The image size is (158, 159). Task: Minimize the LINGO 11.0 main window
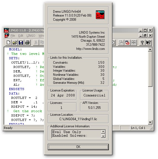(141, 30)
